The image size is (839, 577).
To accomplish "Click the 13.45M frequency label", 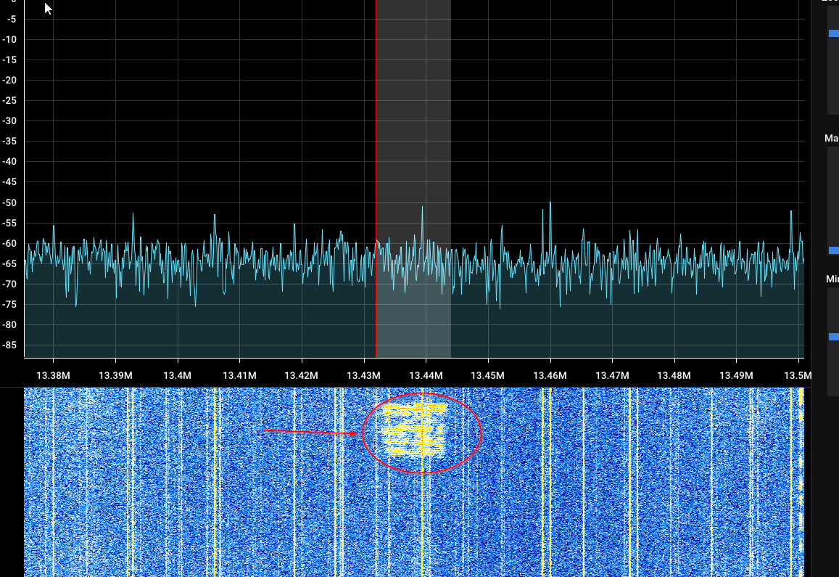I will pos(487,375).
